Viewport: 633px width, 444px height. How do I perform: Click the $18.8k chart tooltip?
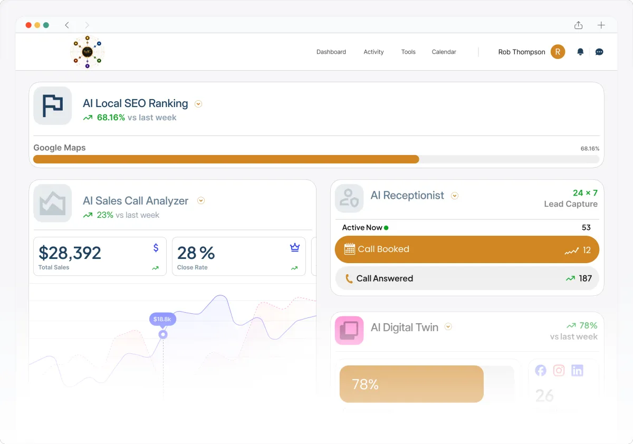pos(162,319)
